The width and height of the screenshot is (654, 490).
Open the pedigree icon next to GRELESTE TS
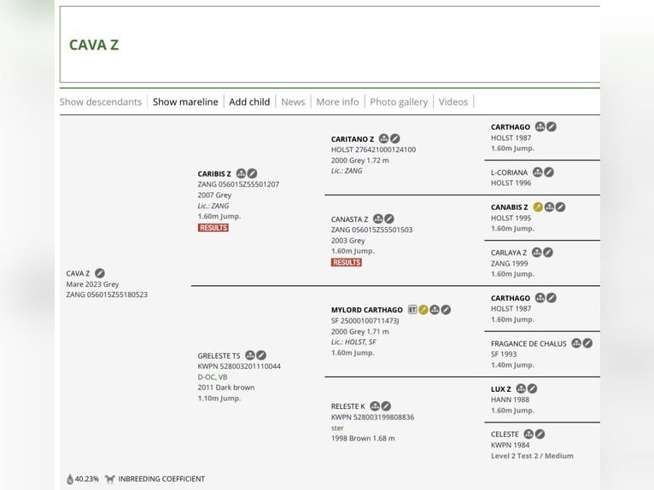click(250, 355)
